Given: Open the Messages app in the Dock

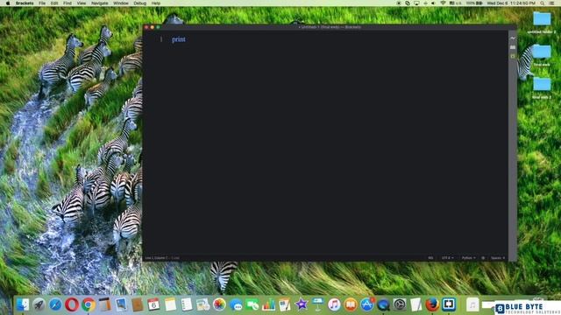Looking at the screenshot, I should 236,304.
